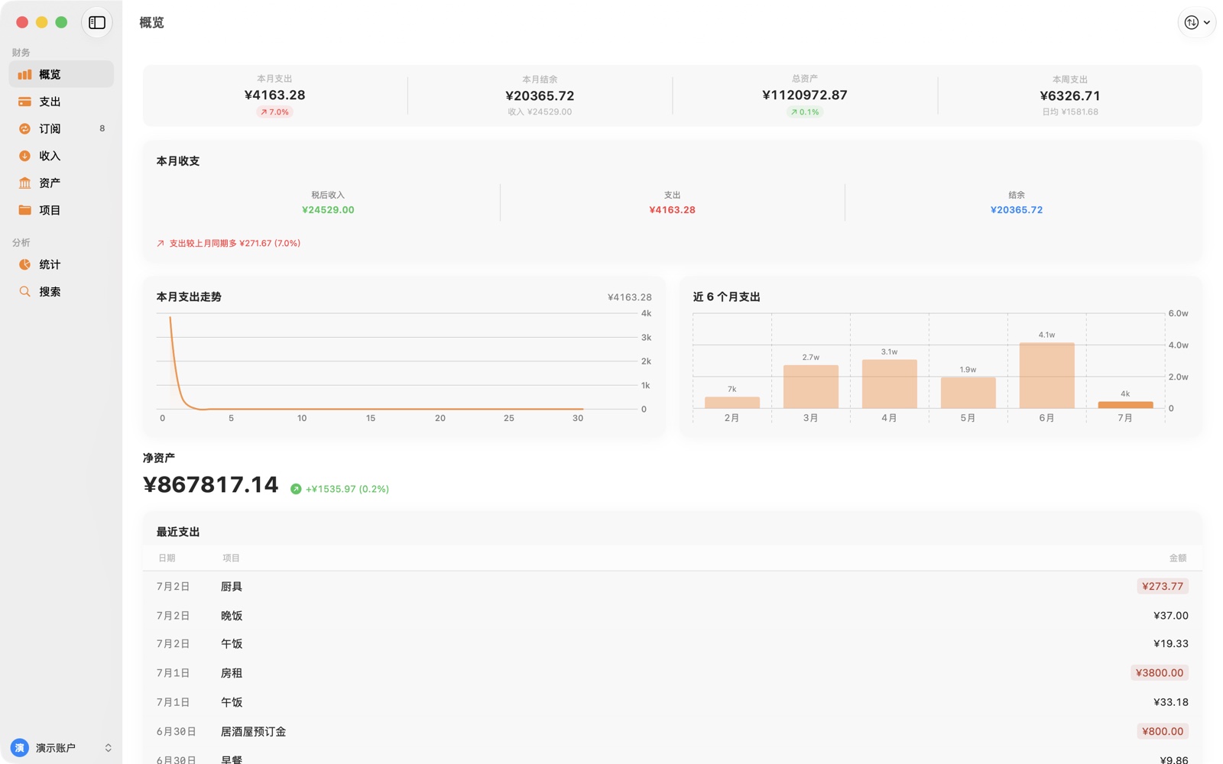1223x764 pixels.
Task: Click the 支出 card icon in sidebar
Action: pyautogui.click(x=24, y=102)
